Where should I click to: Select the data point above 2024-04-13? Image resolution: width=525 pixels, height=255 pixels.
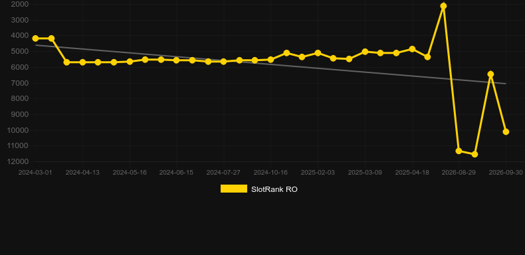82,62
